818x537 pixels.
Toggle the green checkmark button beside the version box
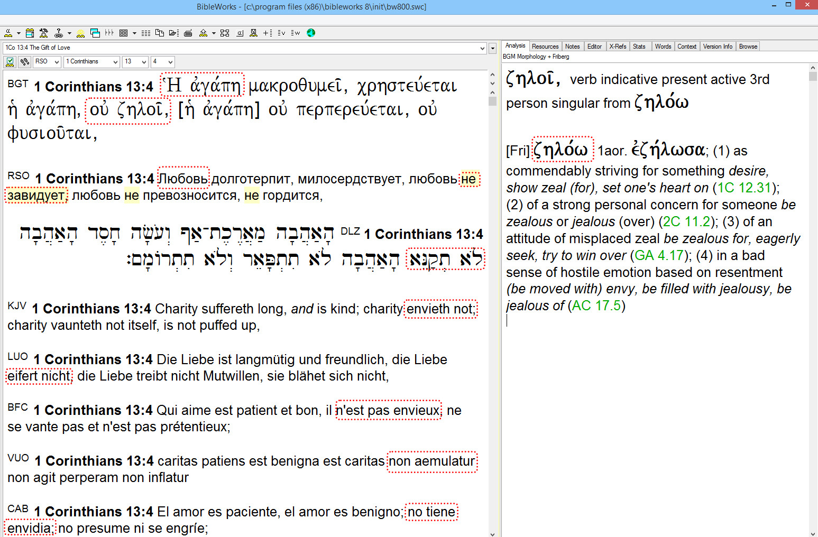[10, 62]
